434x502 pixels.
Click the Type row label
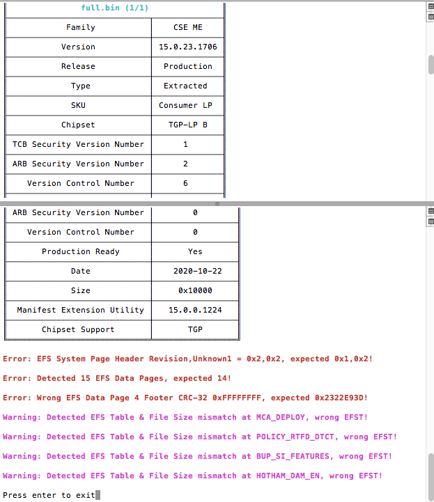[x=81, y=86]
